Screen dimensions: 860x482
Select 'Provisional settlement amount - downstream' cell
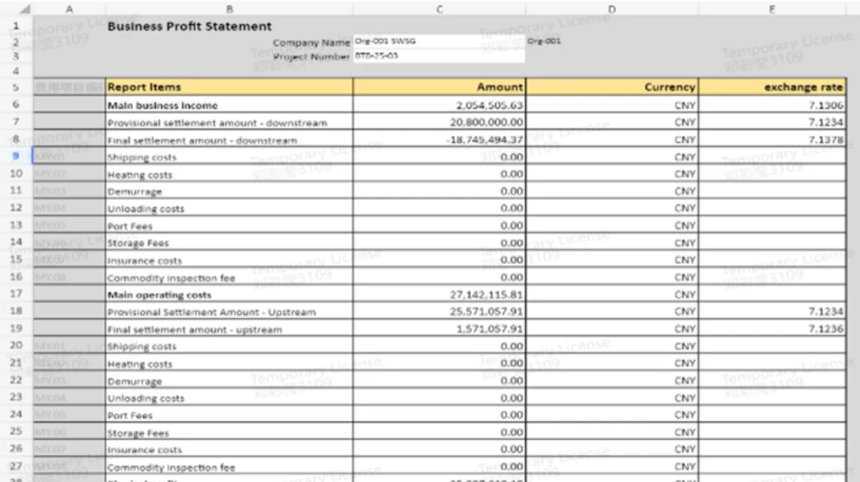[229, 123]
